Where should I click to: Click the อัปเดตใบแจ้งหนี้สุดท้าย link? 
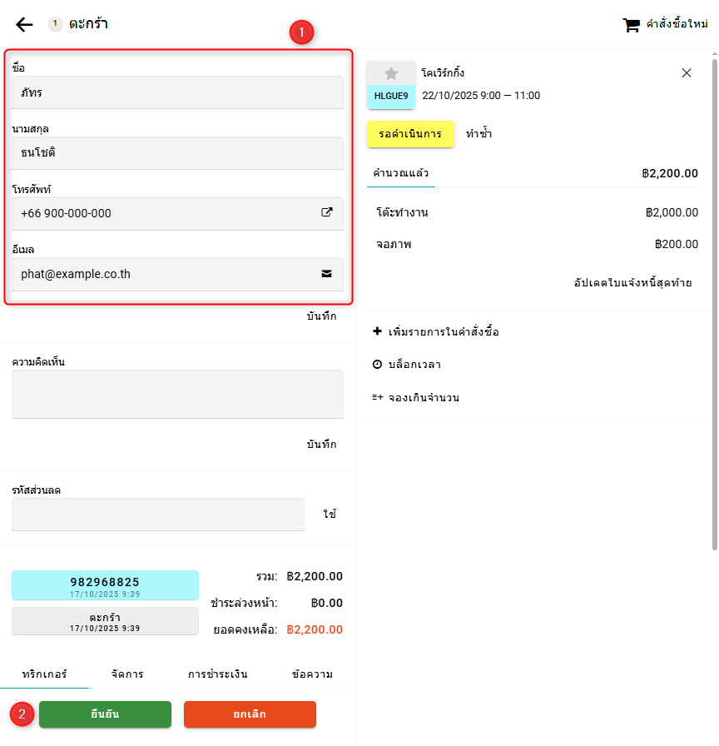tap(632, 282)
